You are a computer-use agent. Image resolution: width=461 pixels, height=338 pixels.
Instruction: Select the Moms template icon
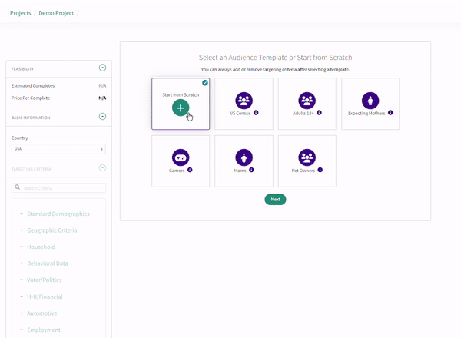pos(244,157)
